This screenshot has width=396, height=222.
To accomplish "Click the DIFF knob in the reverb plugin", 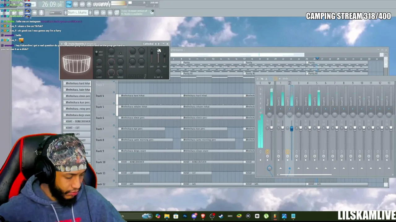I will 111,72.
